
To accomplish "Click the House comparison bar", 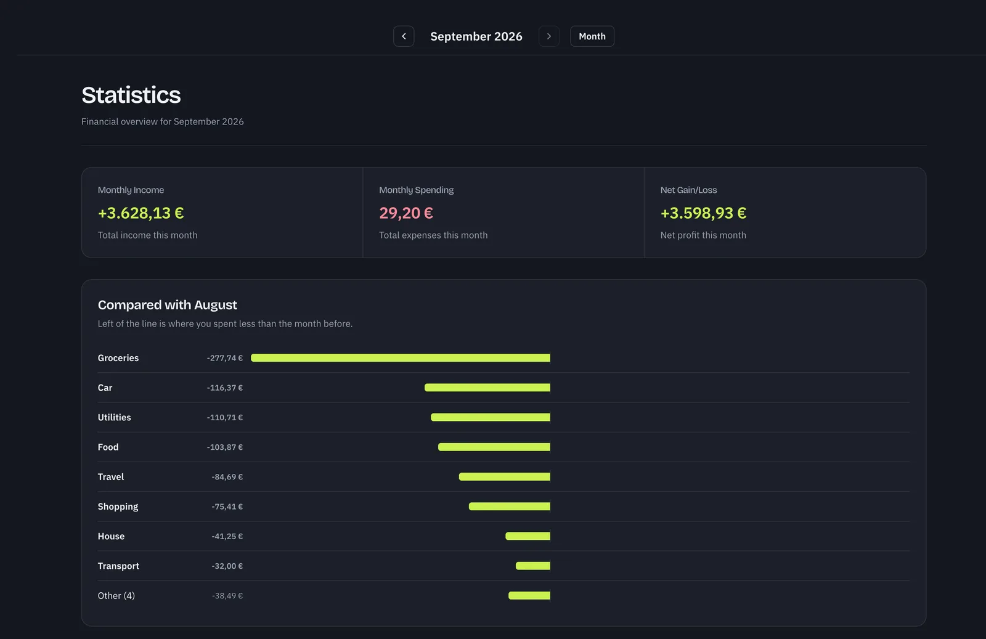I will 528,536.
